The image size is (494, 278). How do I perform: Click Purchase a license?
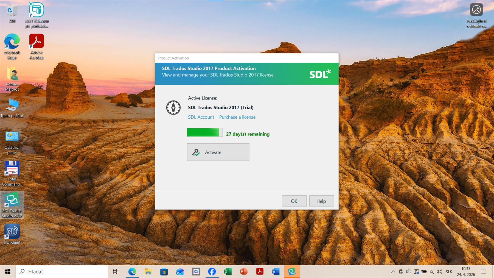(x=237, y=117)
